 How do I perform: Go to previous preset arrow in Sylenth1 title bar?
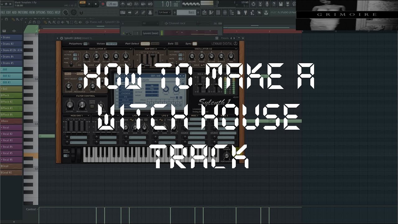(231, 38)
